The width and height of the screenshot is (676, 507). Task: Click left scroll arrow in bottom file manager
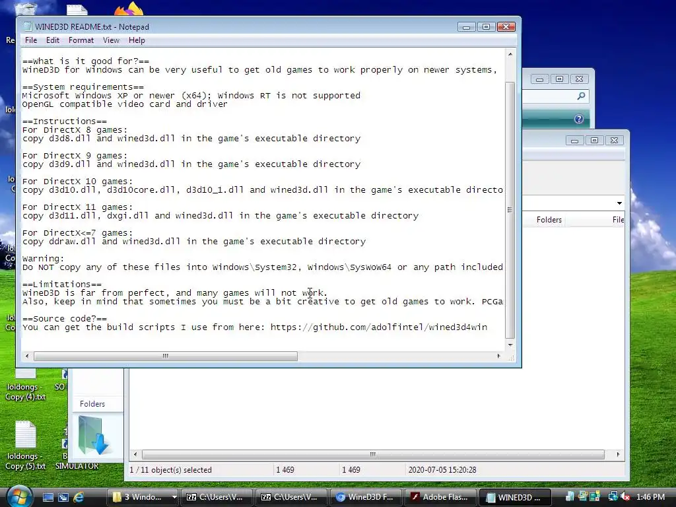(x=135, y=454)
